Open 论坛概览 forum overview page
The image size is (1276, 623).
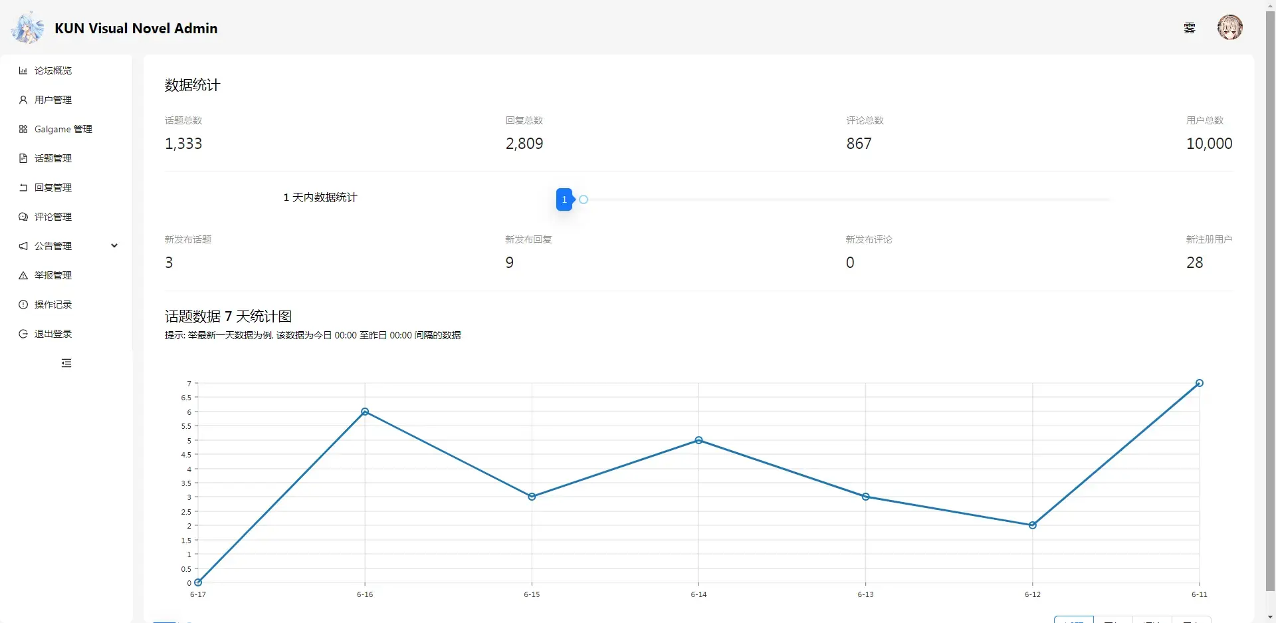point(66,70)
